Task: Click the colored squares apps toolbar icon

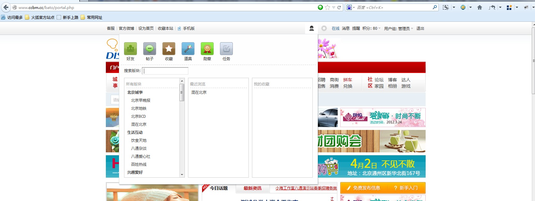Action: pos(509,7)
